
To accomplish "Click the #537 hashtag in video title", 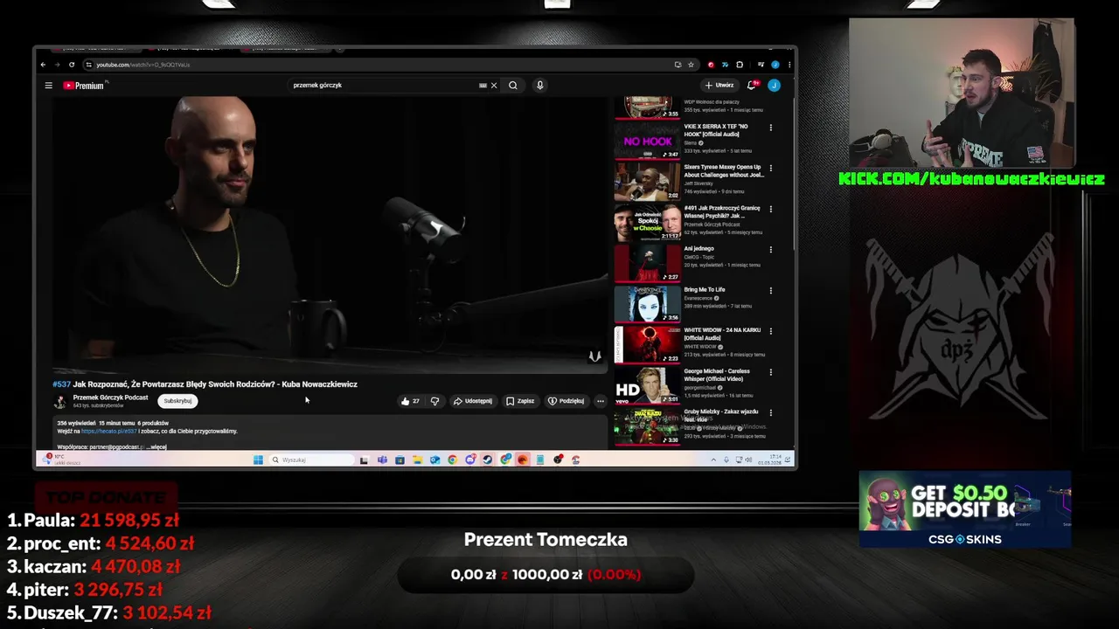I will coord(61,384).
